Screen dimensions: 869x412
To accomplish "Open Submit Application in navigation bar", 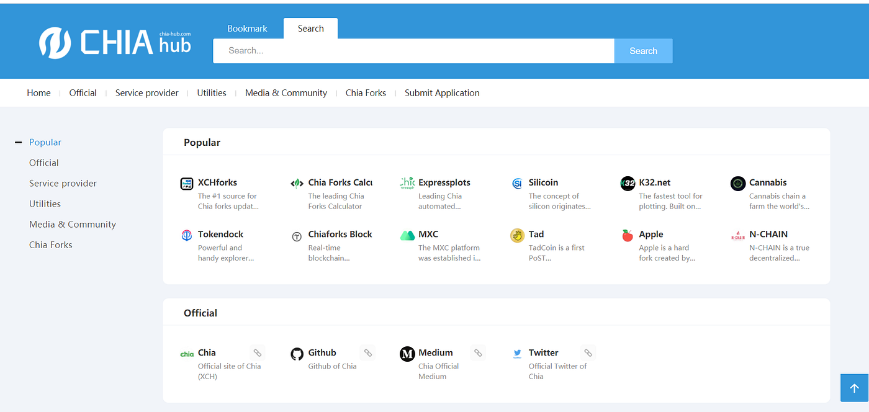I will [x=442, y=93].
